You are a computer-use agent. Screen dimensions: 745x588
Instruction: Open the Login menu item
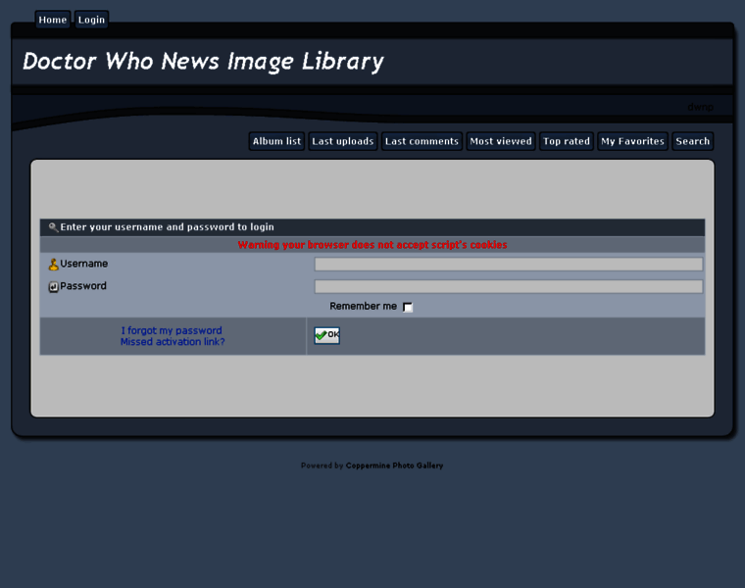tap(91, 20)
